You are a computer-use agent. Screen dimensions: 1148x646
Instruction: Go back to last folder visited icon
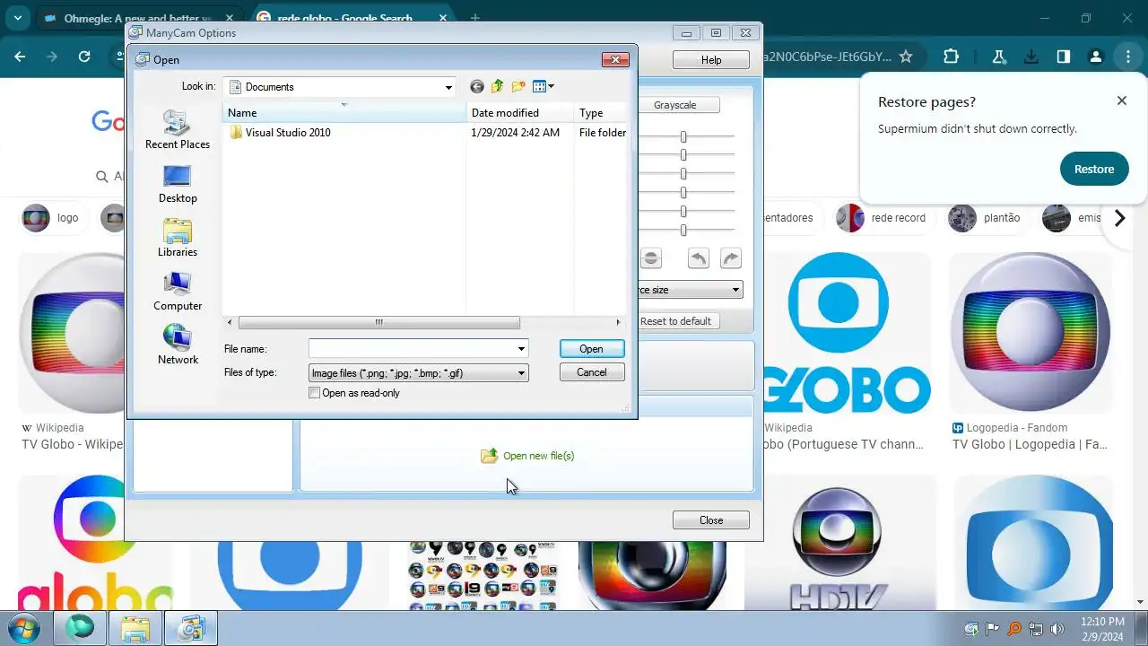[477, 87]
